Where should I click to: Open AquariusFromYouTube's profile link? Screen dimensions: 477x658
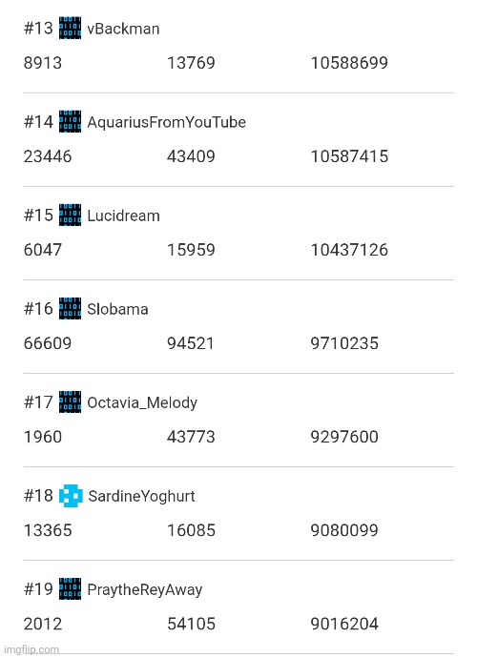[166, 122]
